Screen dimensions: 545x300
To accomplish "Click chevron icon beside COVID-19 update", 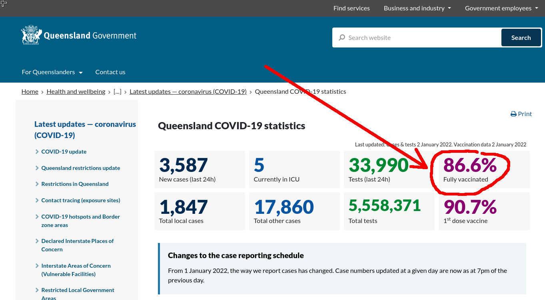I will coord(37,152).
